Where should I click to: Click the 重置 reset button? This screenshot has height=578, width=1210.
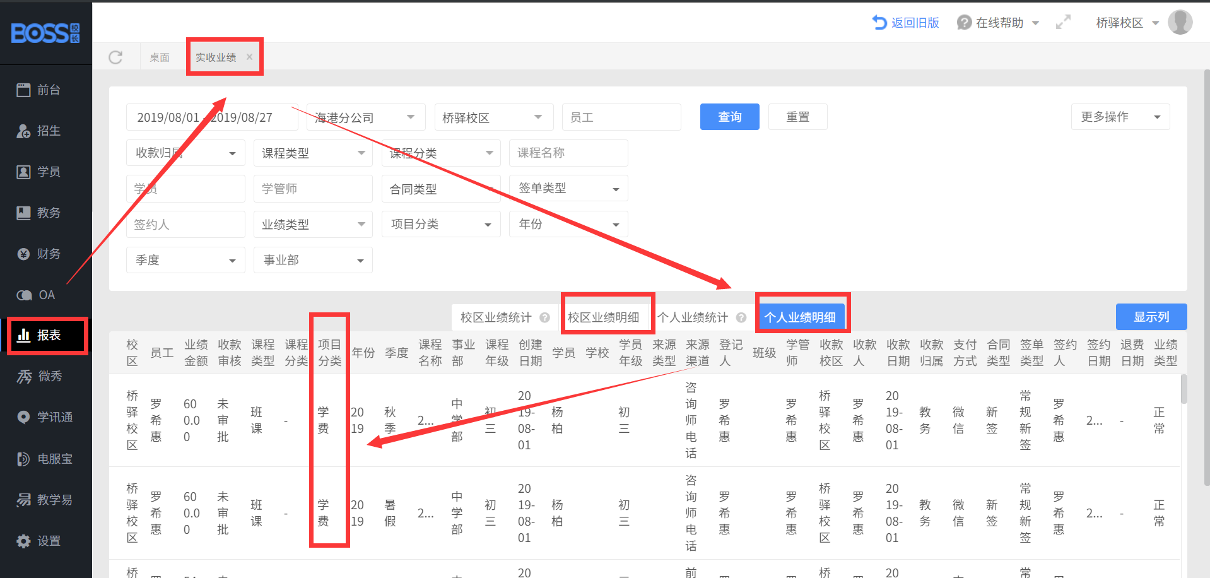798,117
